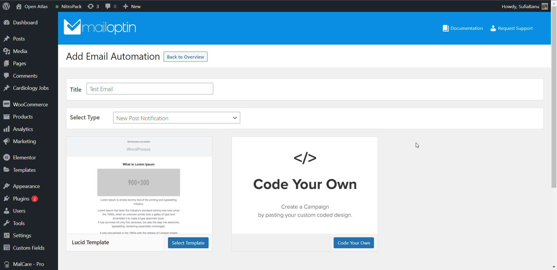
Task: Click the Lucid Template preview thumbnail
Action: click(139, 185)
